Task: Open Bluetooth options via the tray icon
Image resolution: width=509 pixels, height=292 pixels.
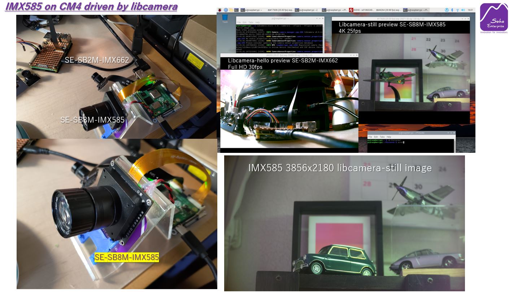Action: click(452, 10)
